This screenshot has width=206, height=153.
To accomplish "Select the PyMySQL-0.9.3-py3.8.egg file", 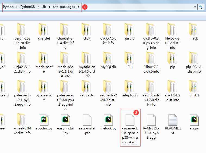I will click(151, 127).
